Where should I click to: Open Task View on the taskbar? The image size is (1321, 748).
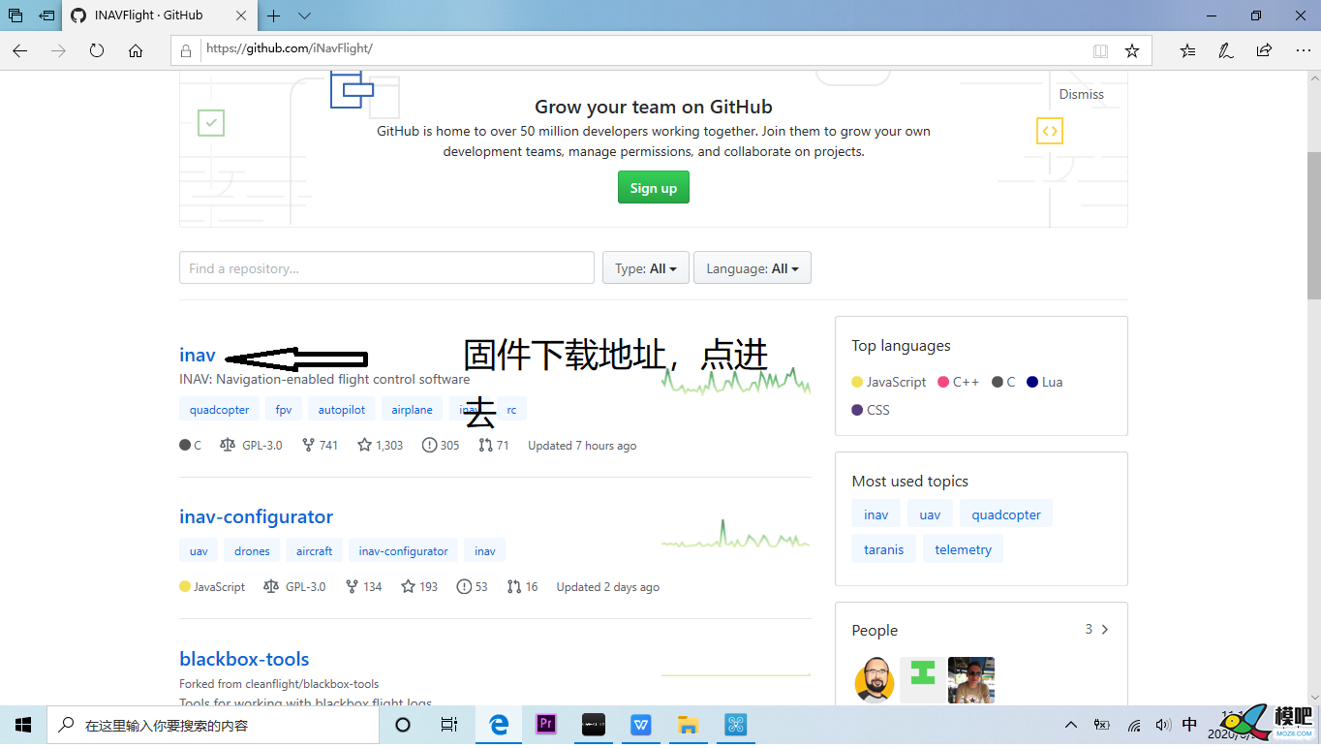tap(449, 725)
